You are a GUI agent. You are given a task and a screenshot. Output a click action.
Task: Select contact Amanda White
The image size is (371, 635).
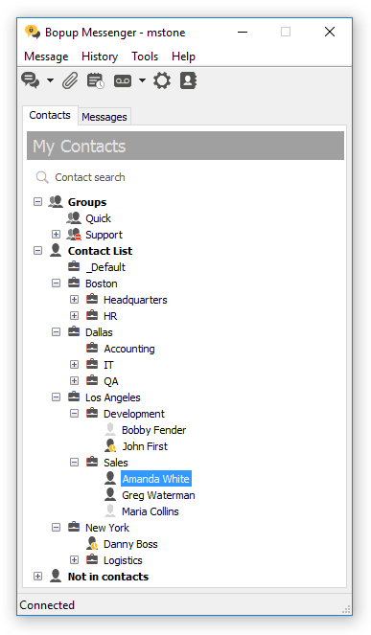(156, 479)
